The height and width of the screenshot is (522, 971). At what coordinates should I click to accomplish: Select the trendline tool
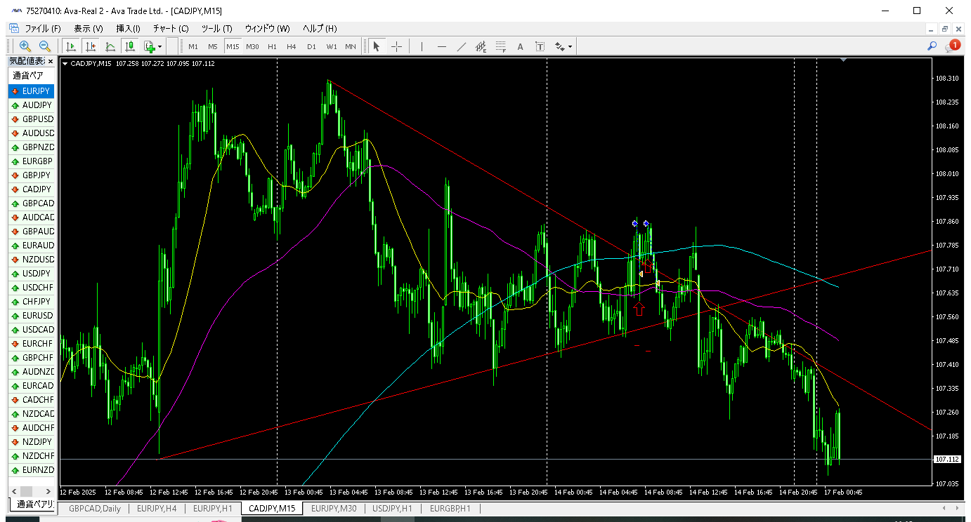pos(461,46)
